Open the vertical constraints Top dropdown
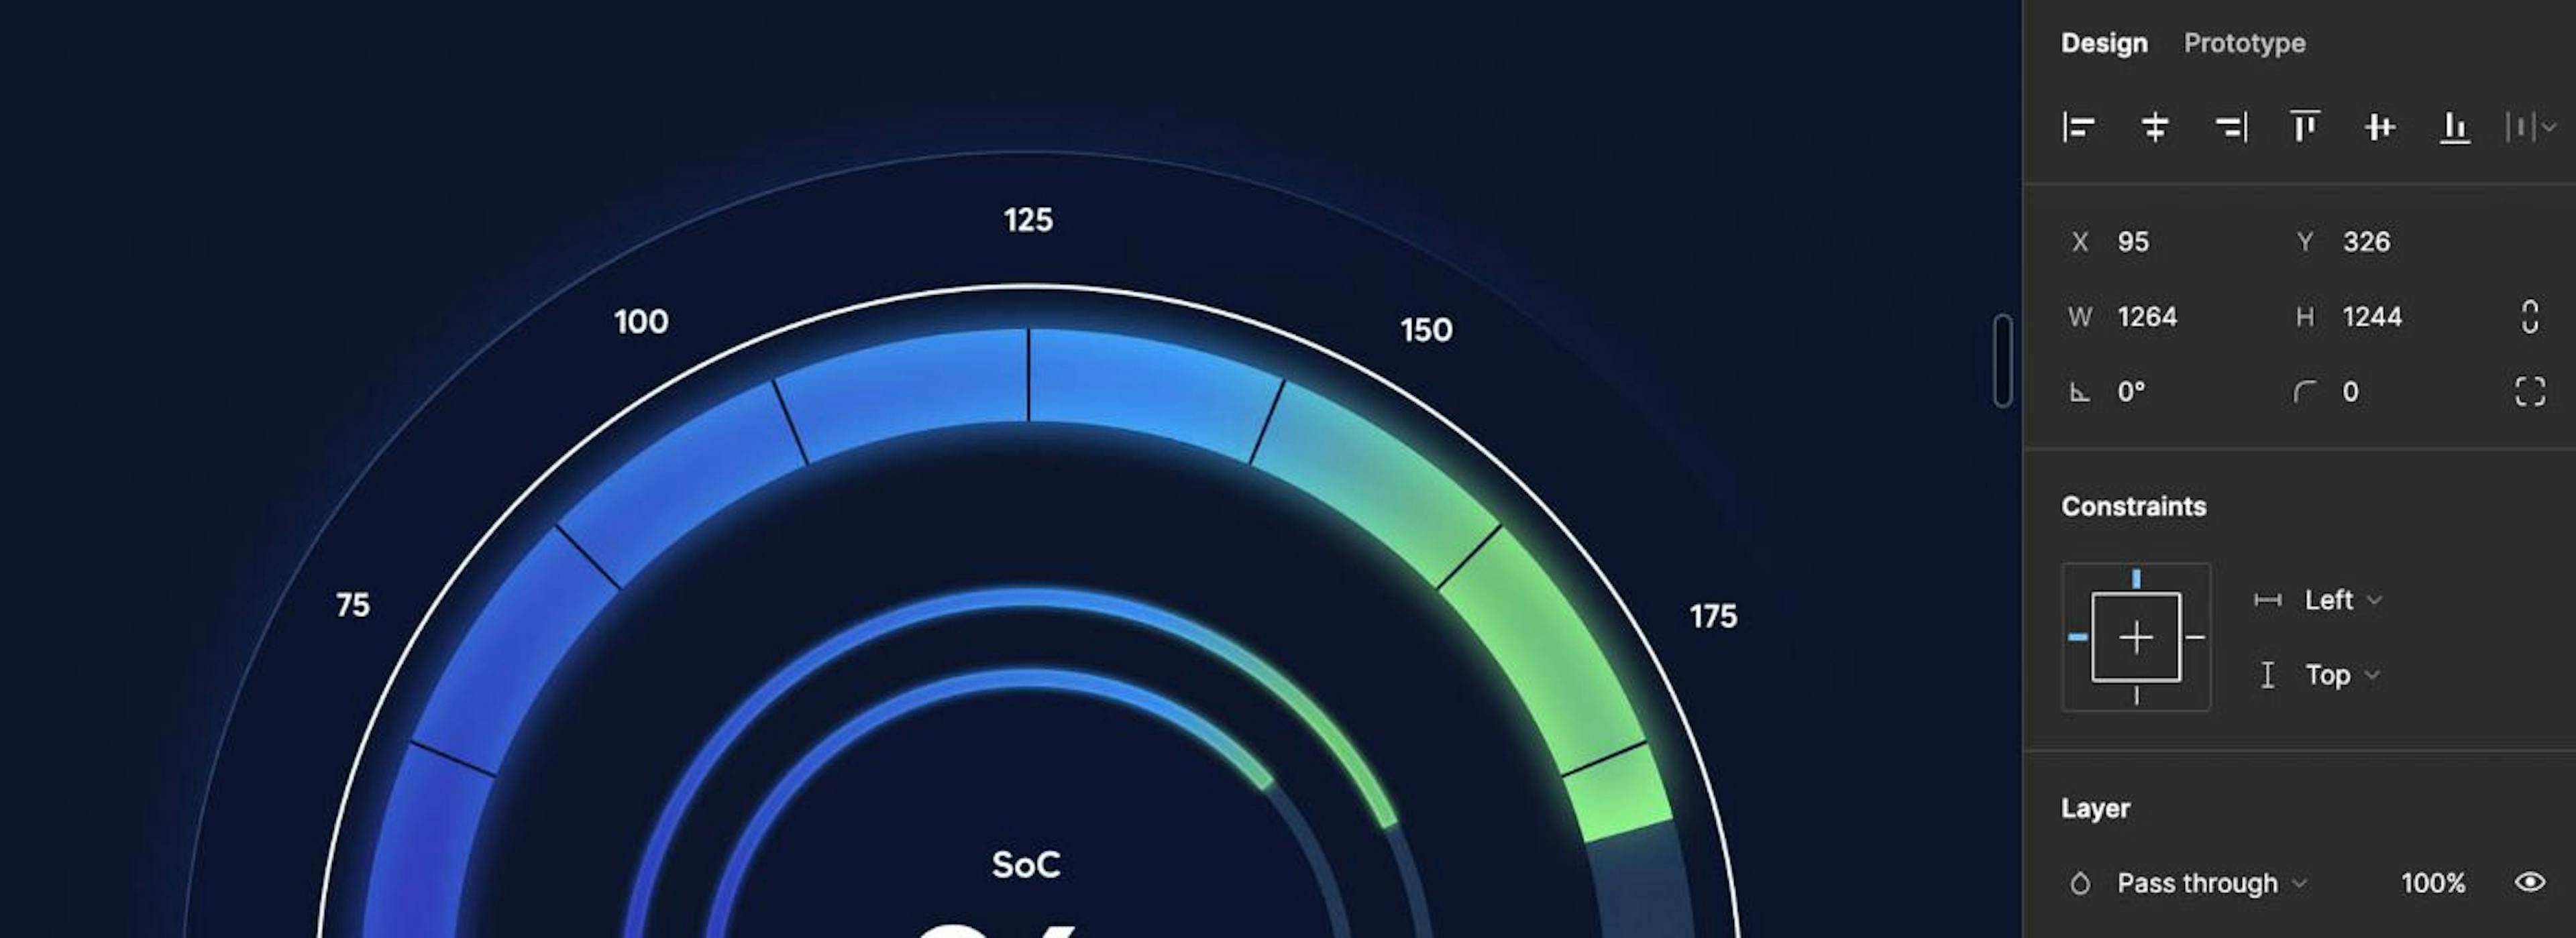2576x938 pixels. [x=2333, y=674]
